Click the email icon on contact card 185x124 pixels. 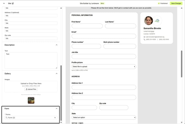tap(144, 37)
